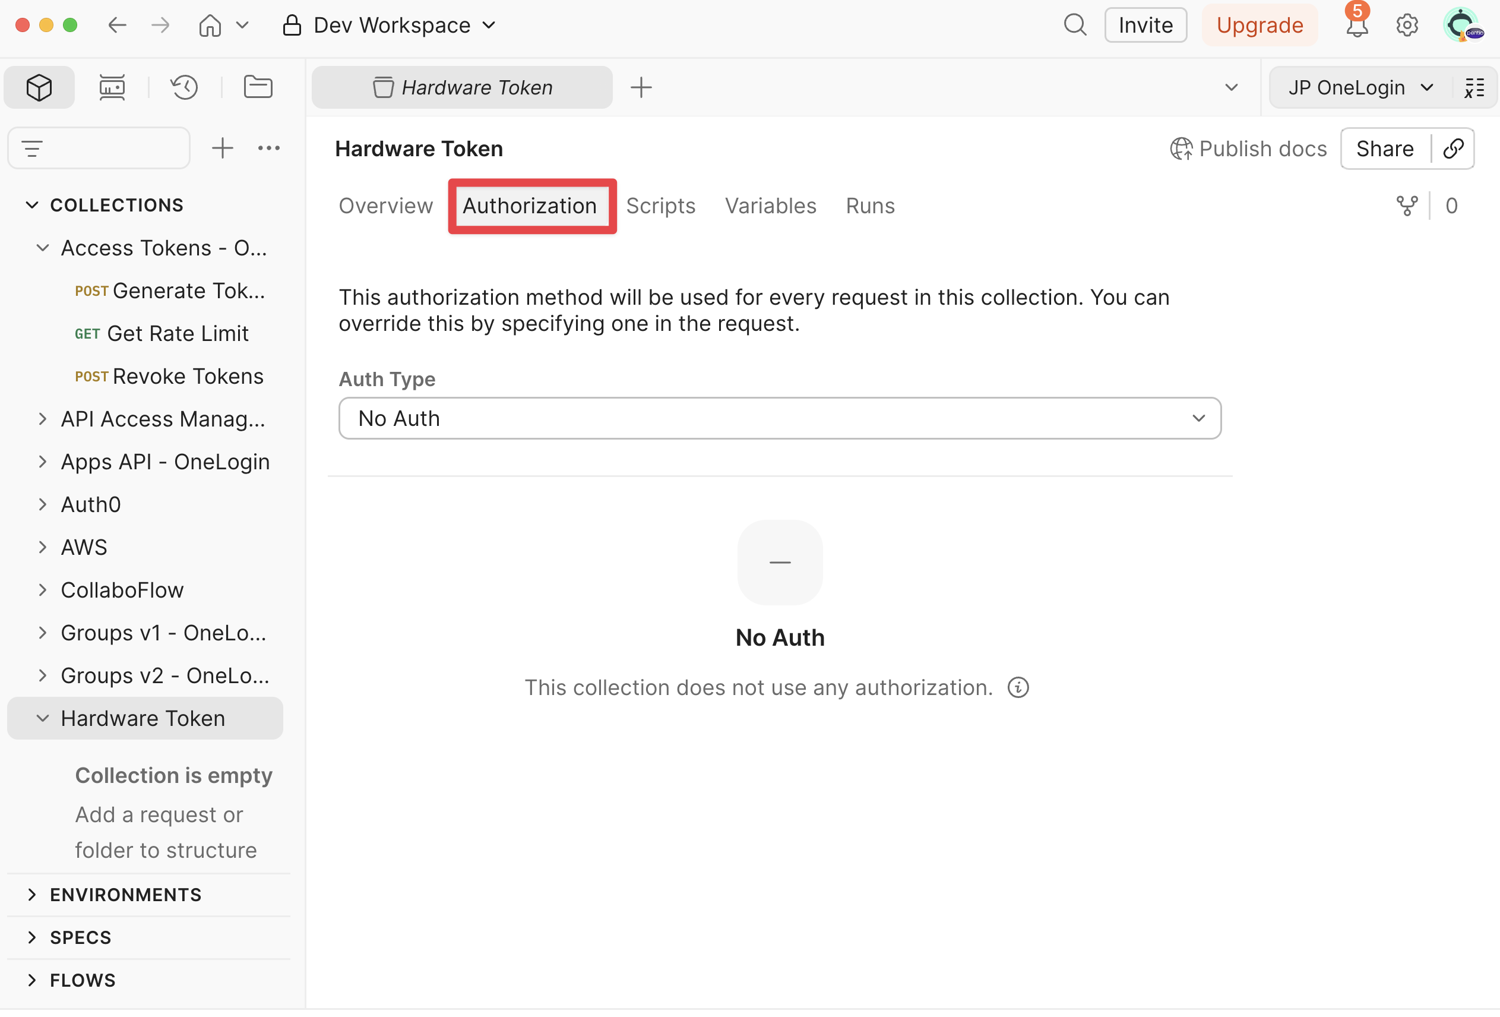Click the Hardware Token collection title
1500x1017 pixels.
(x=419, y=149)
